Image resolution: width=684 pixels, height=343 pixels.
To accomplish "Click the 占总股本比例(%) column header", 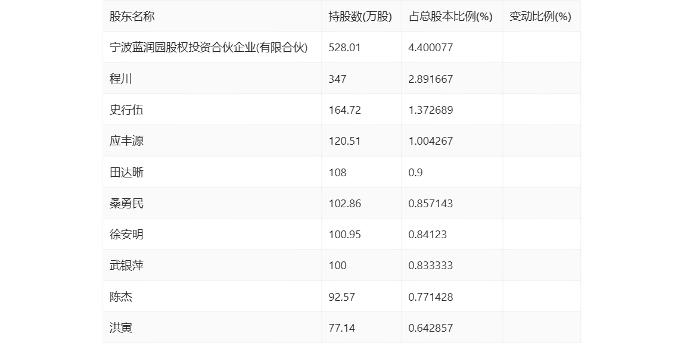I will tap(450, 17).
